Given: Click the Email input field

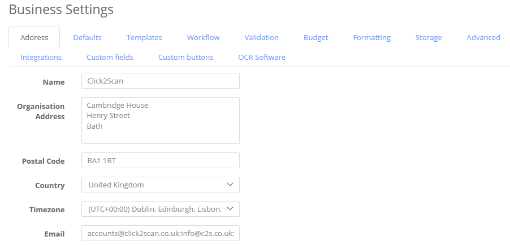Looking at the screenshot, I should tap(161, 233).
